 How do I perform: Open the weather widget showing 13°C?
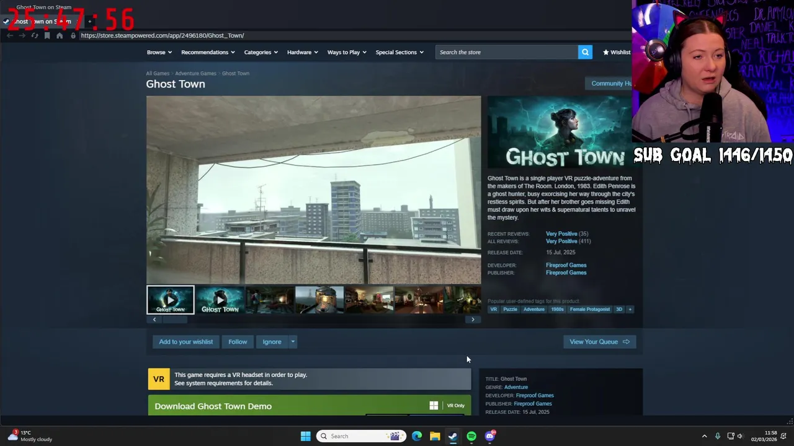[x=30, y=436]
